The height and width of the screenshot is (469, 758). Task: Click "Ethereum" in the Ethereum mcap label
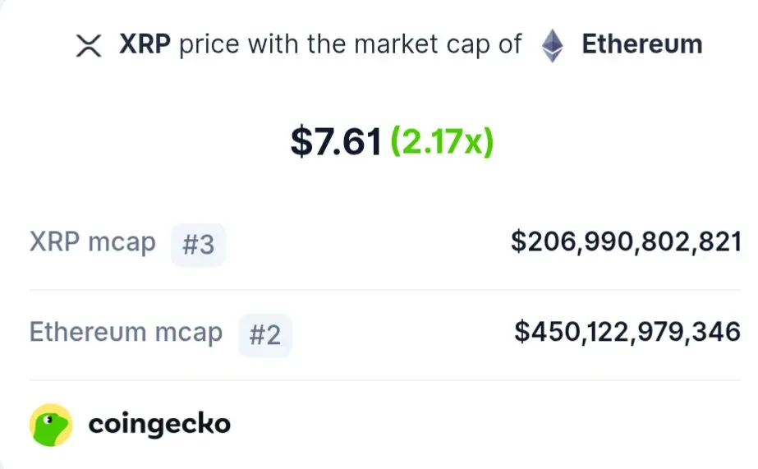[88, 332]
